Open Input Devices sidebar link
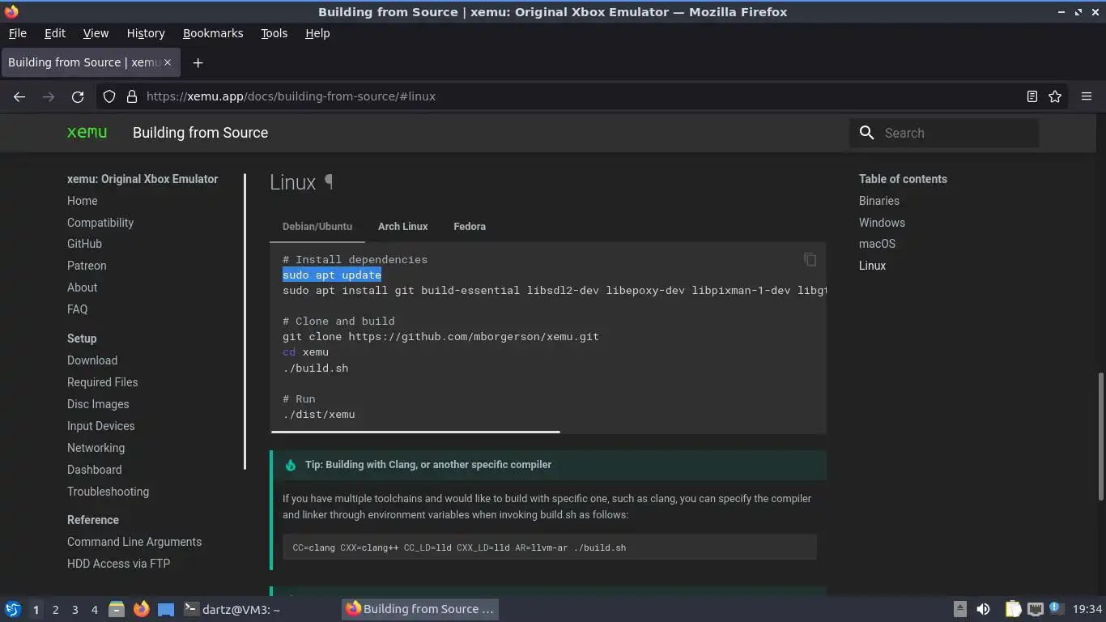Screen dimensions: 1106x622 [x=100, y=426]
